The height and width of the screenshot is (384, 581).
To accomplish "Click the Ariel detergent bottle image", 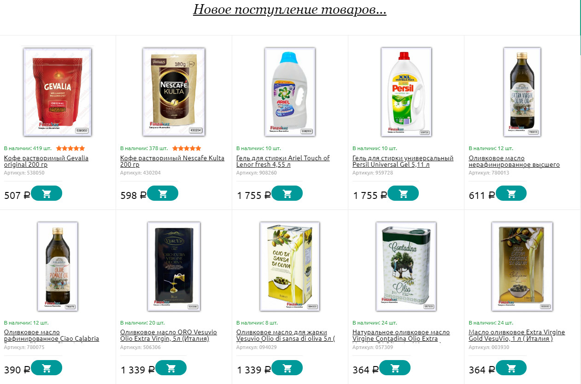I will click(x=290, y=92).
